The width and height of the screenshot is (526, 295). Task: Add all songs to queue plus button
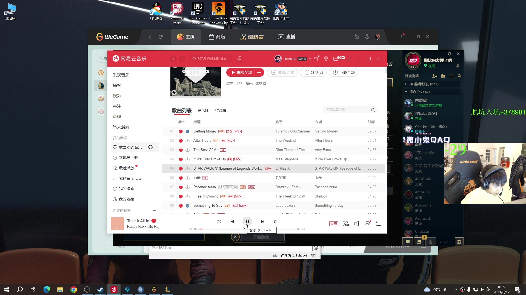pos(259,72)
